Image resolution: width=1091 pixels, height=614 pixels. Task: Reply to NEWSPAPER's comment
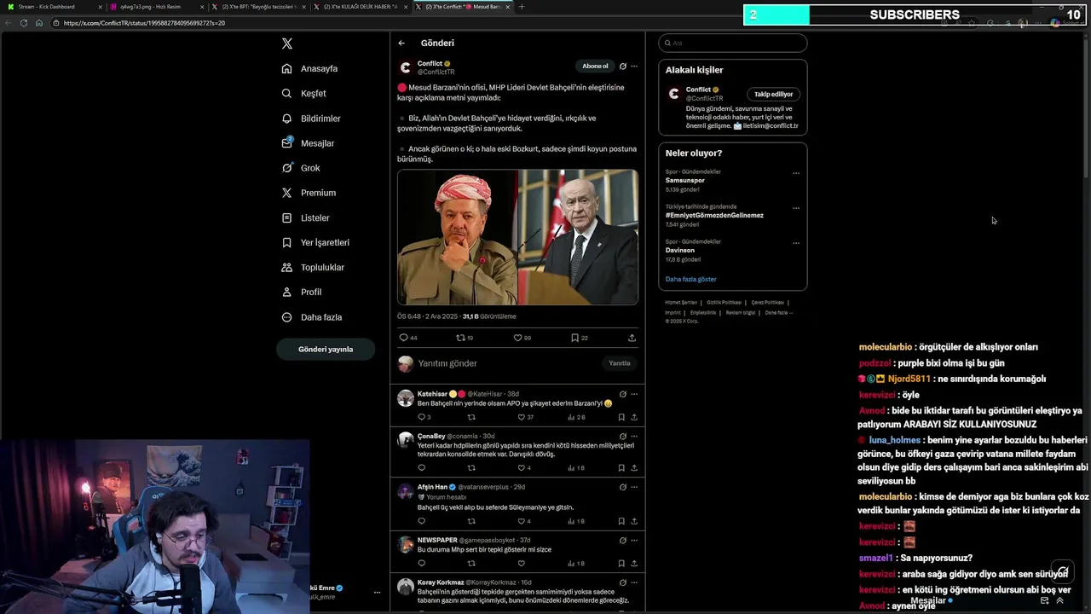pos(421,564)
